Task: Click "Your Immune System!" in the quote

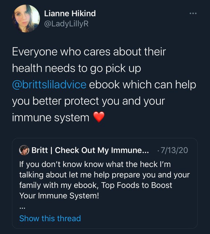Action: 59,196
